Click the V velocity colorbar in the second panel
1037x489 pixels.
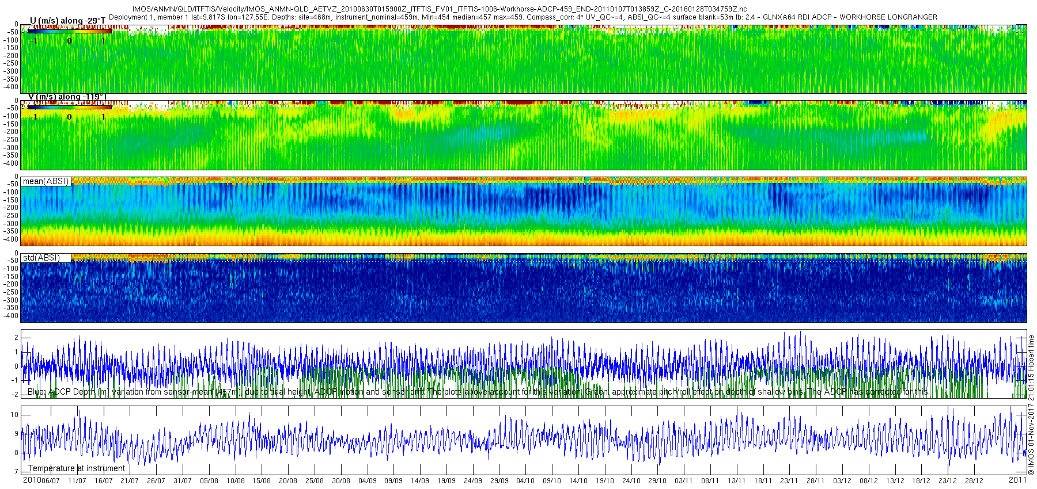(x=69, y=107)
